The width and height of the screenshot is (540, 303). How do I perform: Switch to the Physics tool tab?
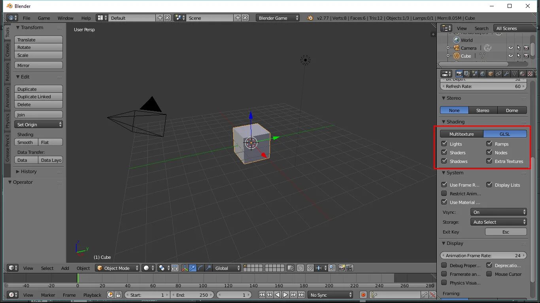7,121
